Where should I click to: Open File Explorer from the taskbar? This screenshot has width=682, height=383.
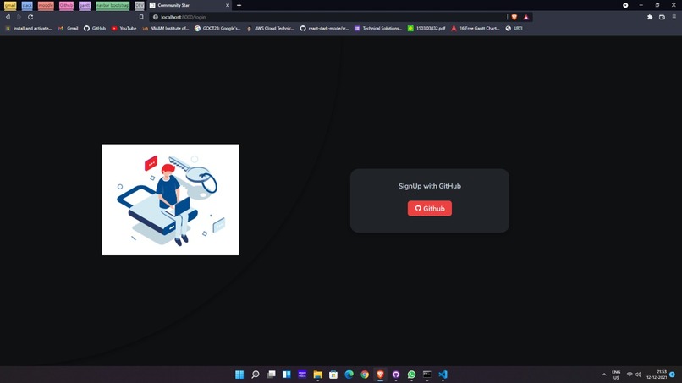pyautogui.click(x=318, y=375)
